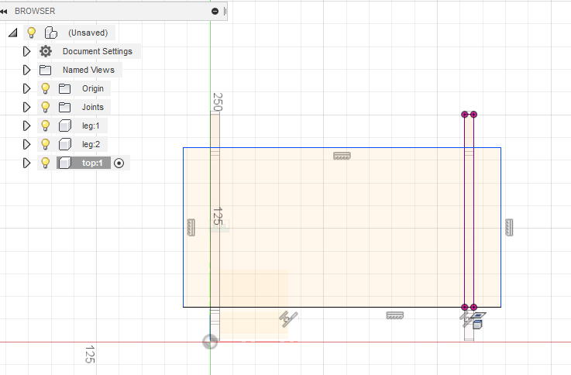Click the activate radio button beside top:1
The height and width of the screenshot is (375, 571).
click(x=119, y=163)
